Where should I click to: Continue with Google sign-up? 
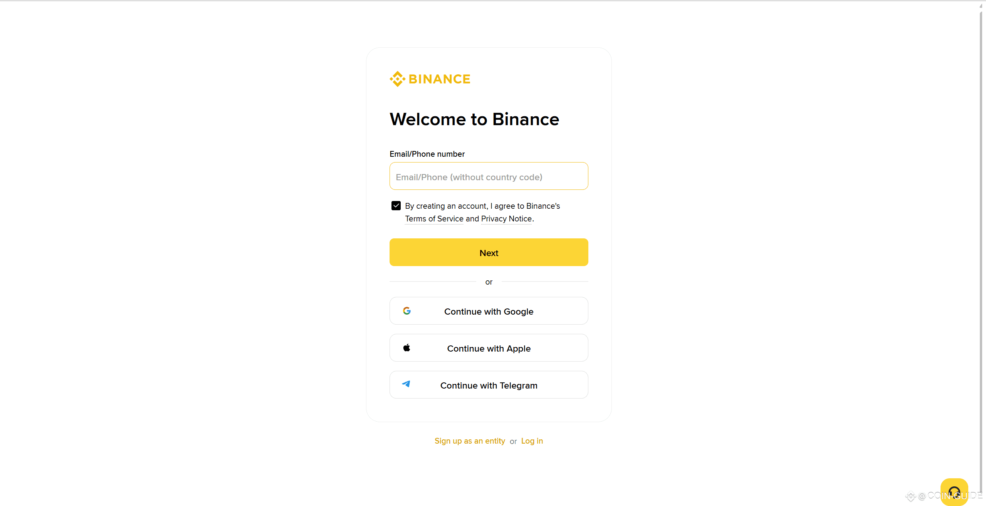click(489, 311)
